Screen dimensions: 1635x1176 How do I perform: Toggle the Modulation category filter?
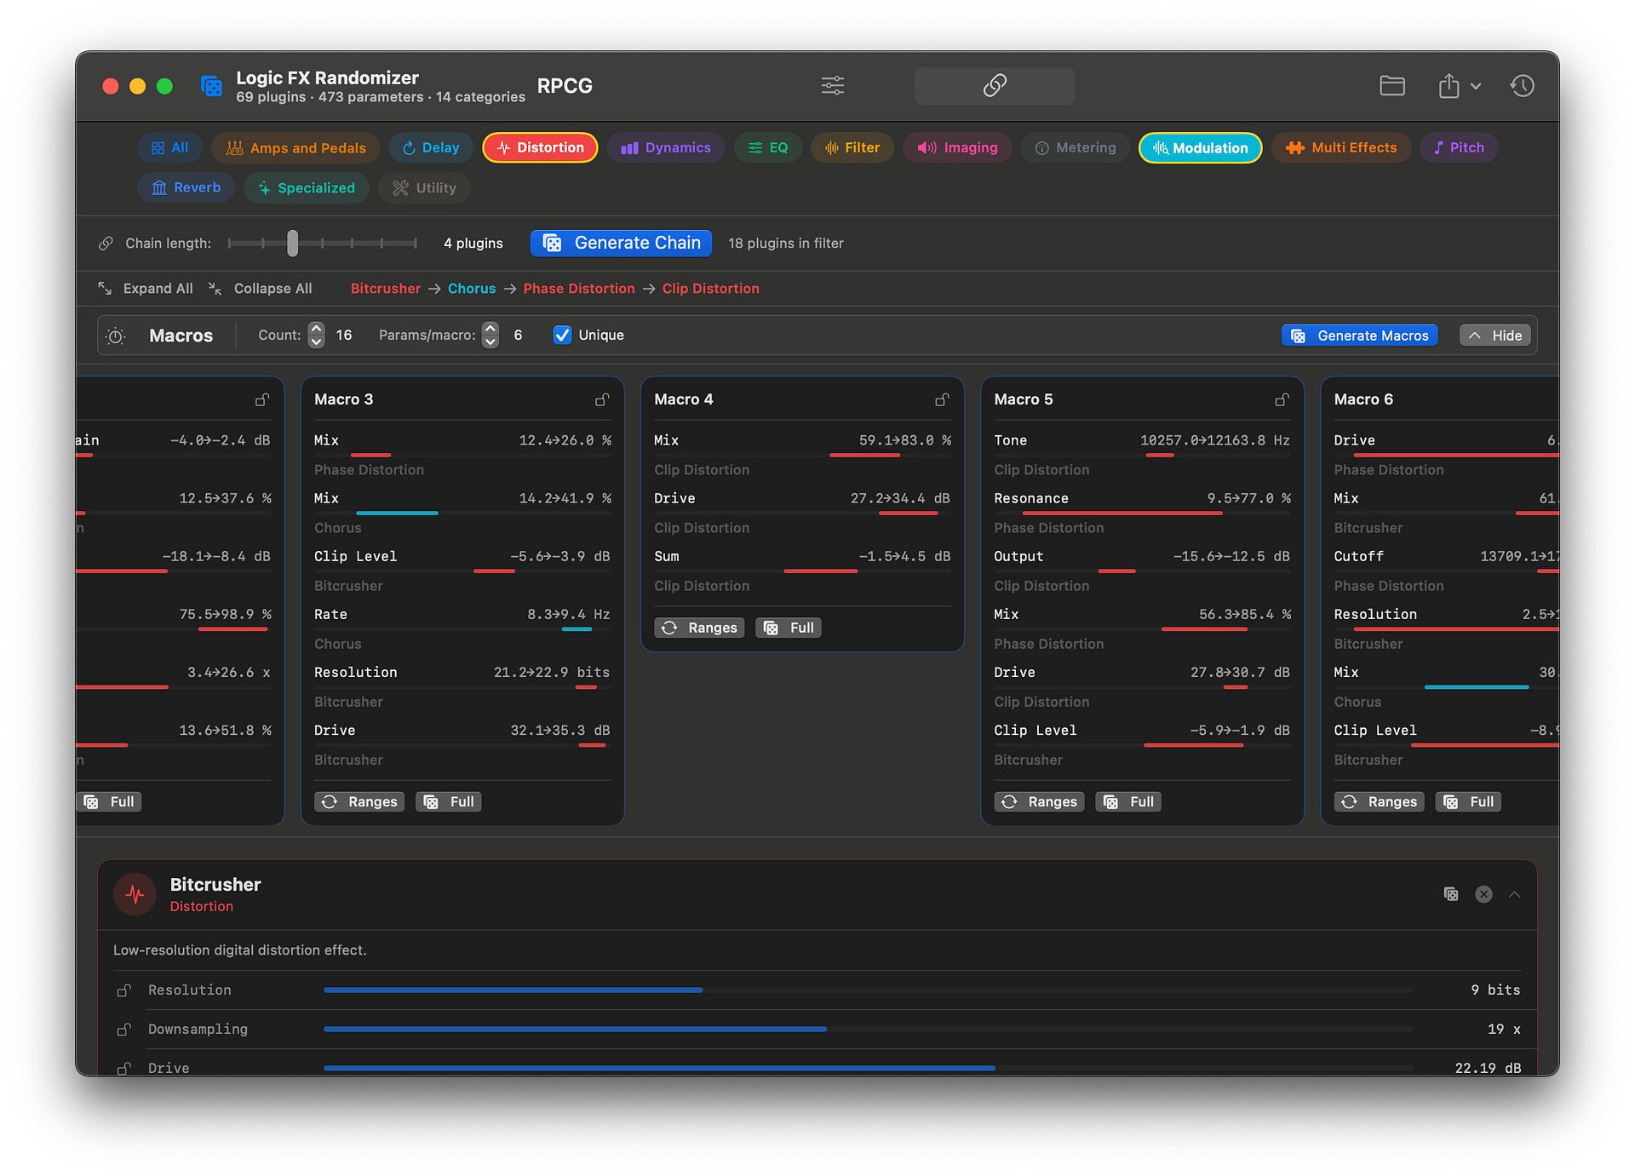[1200, 147]
